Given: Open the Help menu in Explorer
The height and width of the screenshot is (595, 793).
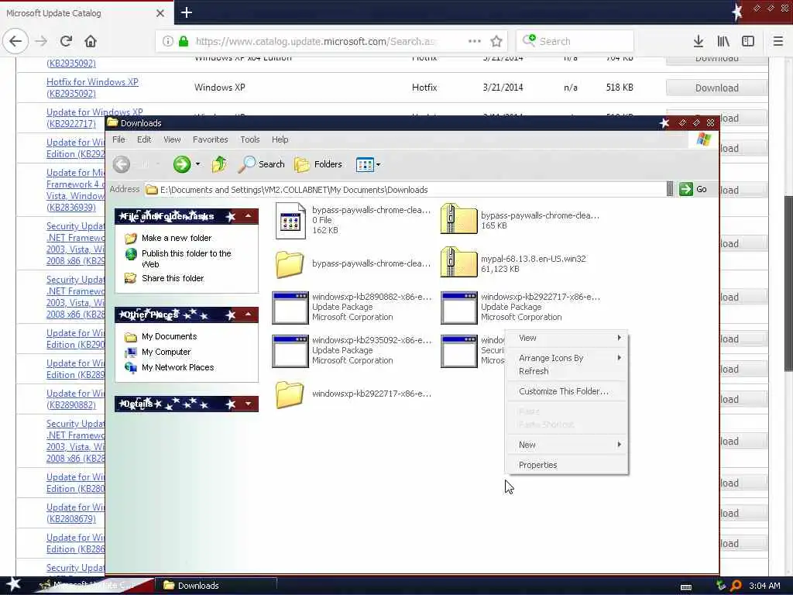Looking at the screenshot, I should [x=280, y=139].
